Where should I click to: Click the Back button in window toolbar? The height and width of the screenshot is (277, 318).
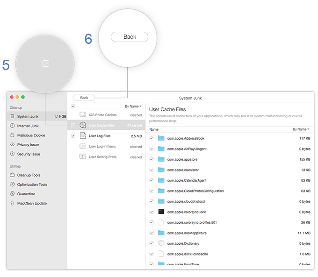pyautogui.click(x=84, y=98)
